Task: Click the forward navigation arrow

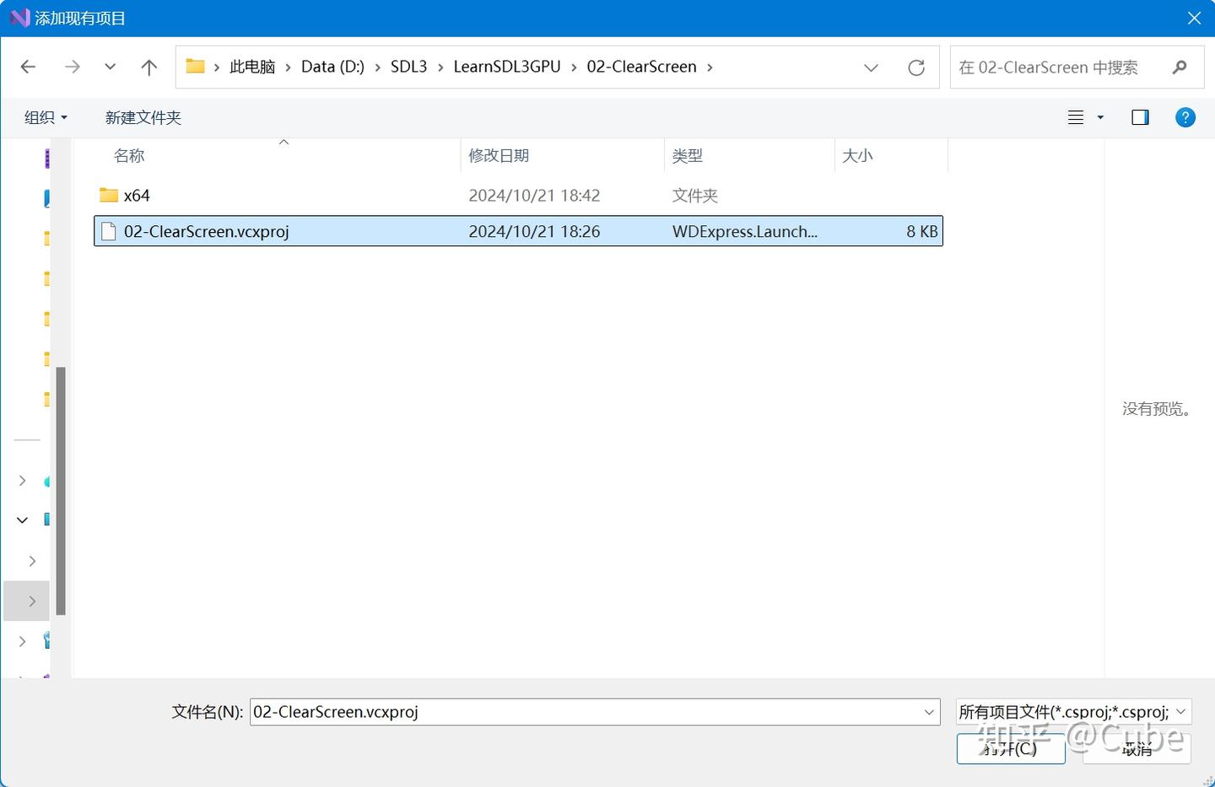Action: point(73,67)
